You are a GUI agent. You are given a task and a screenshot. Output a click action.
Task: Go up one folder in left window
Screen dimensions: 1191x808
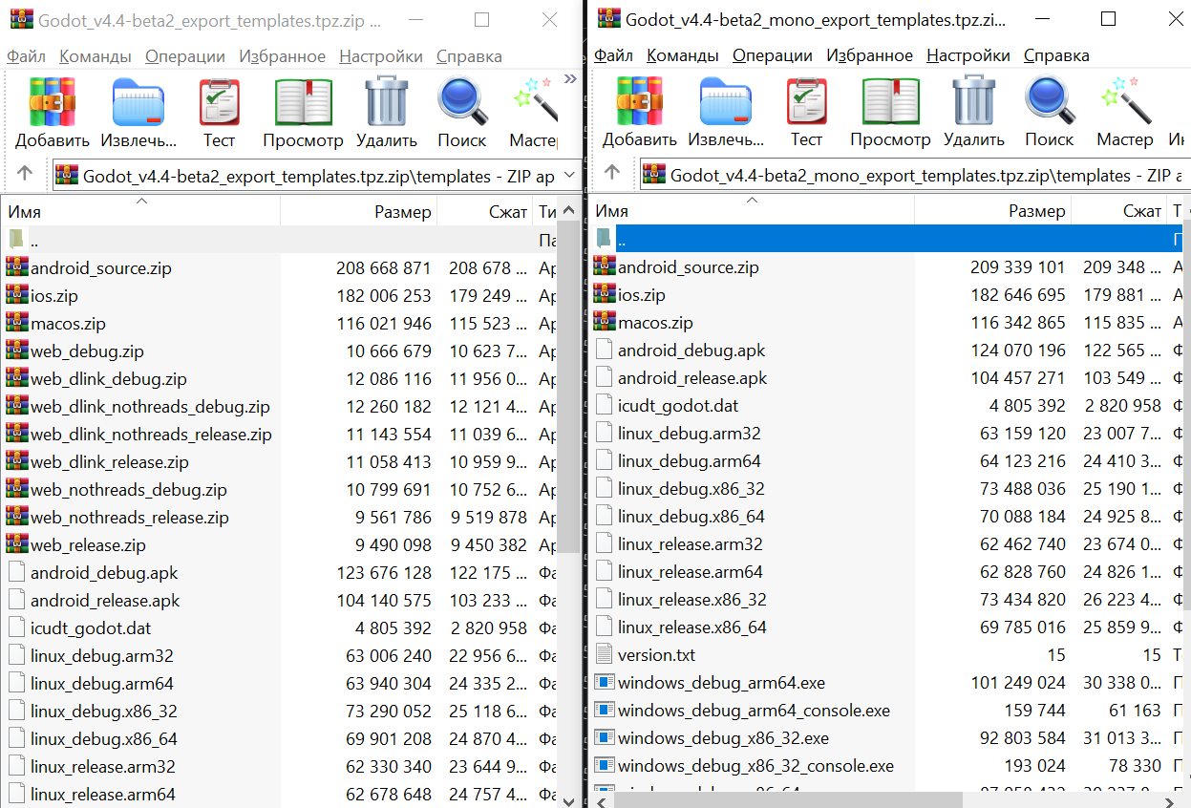pos(25,175)
